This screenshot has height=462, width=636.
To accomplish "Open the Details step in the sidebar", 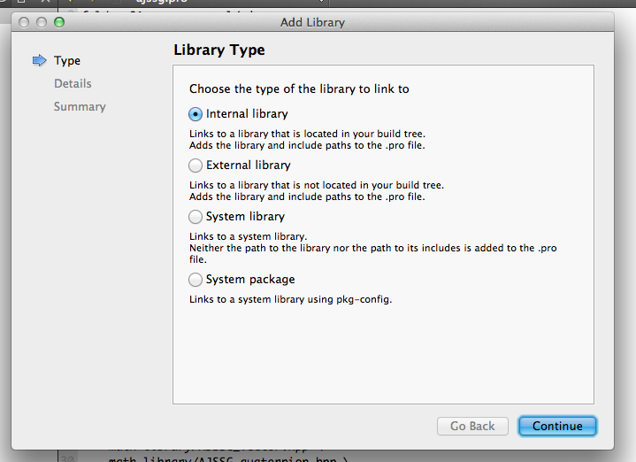I will point(73,83).
